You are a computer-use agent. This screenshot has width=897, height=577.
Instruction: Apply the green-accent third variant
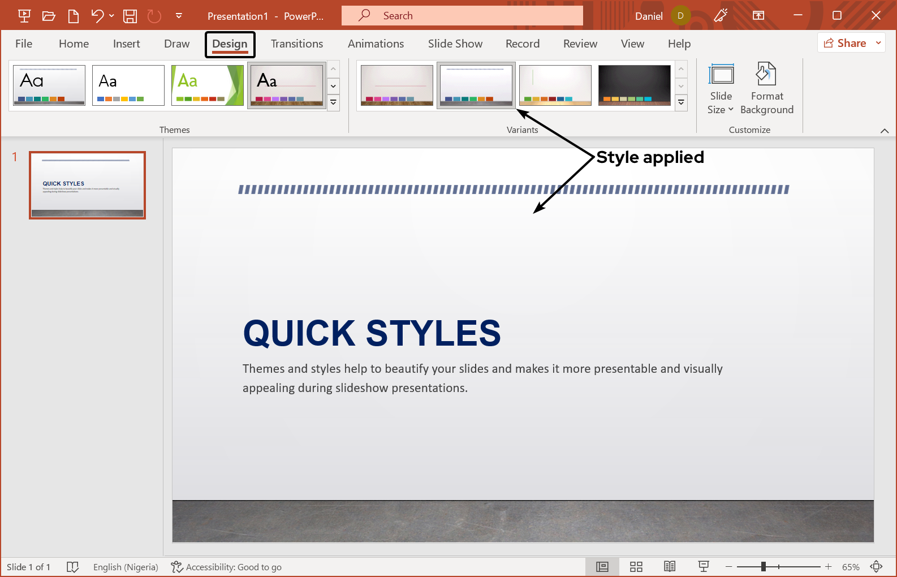point(555,85)
